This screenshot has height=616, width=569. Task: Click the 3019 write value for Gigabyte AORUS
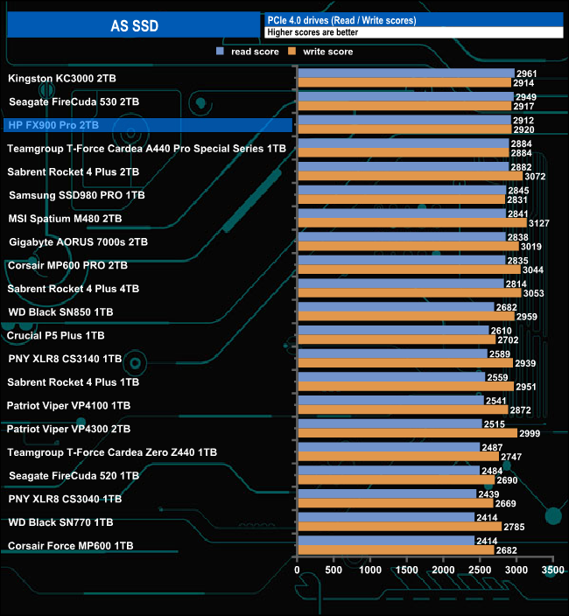click(530, 247)
